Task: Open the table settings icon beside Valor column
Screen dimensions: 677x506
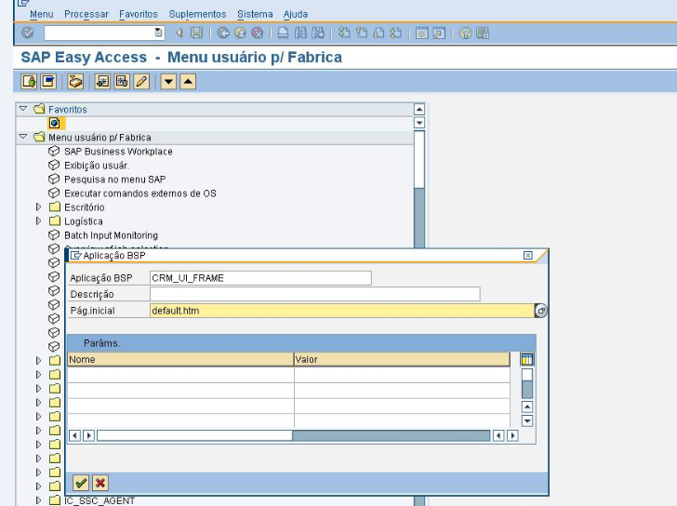Action: tap(527, 359)
